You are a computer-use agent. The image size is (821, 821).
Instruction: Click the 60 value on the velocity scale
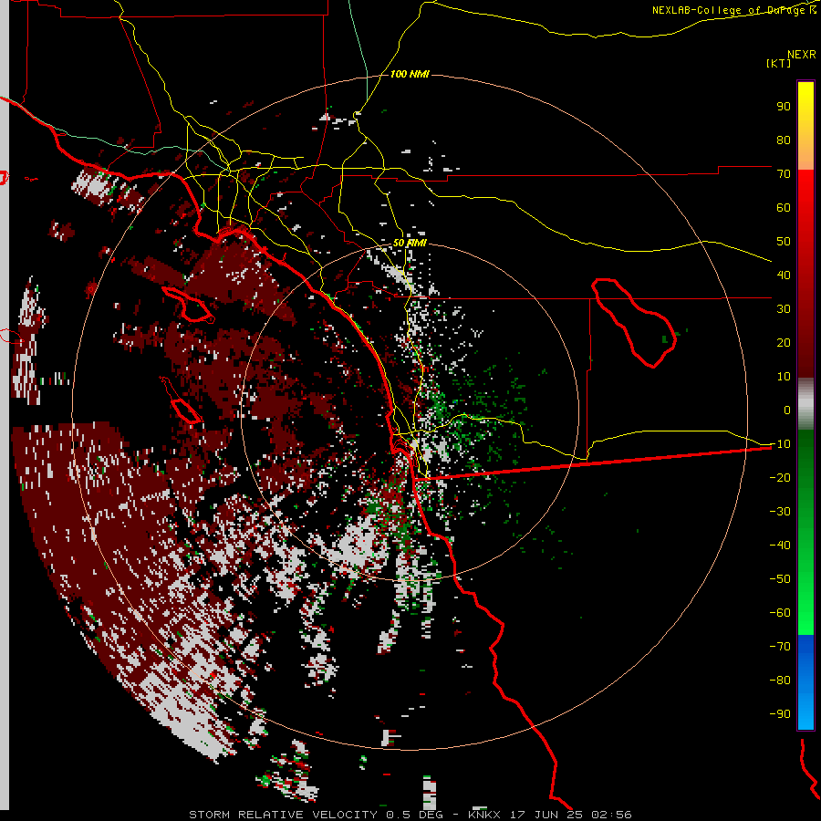(784, 207)
